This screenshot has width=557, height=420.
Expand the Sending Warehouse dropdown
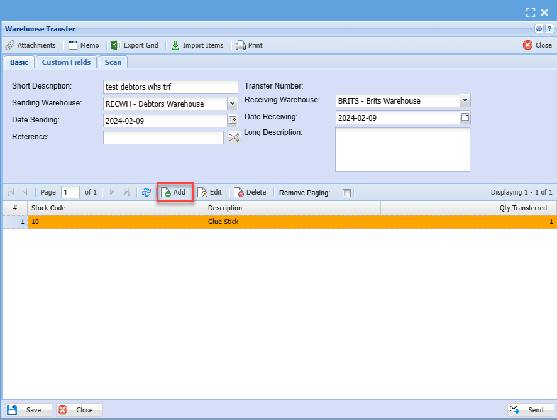[x=232, y=104]
